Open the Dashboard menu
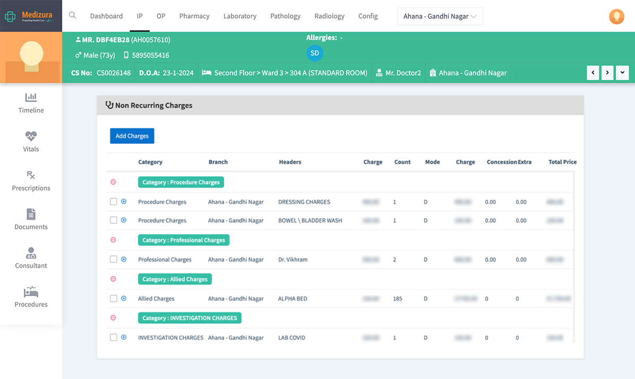 106,16
